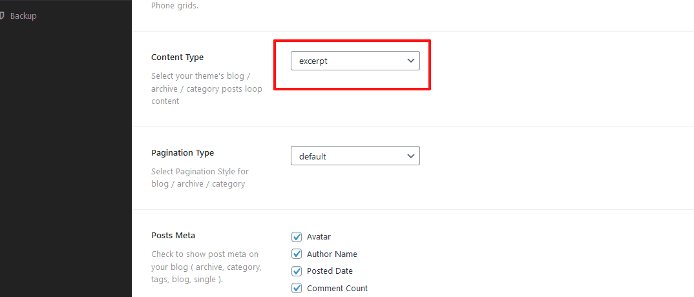
Task: Toggle the Comment Count checkbox
Action: (x=297, y=288)
